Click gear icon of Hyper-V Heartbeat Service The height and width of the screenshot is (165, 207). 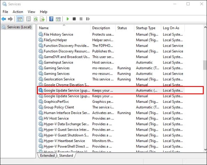click(41, 141)
